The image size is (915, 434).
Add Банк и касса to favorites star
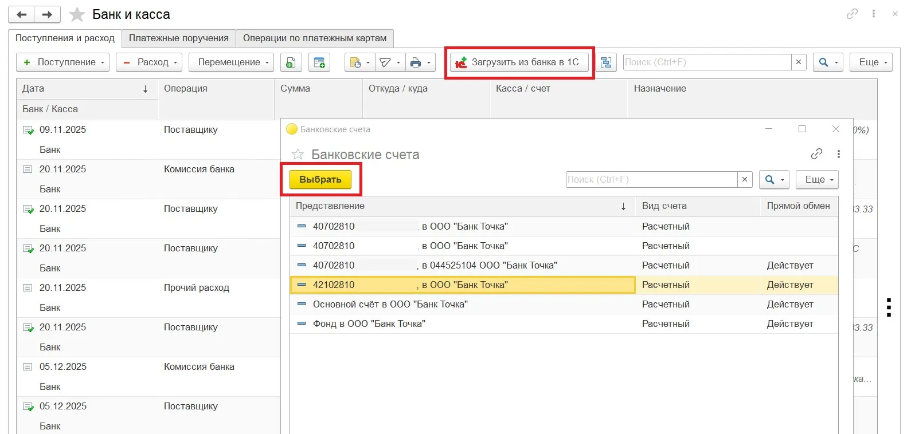pyautogui.click(x=77, y=15)
